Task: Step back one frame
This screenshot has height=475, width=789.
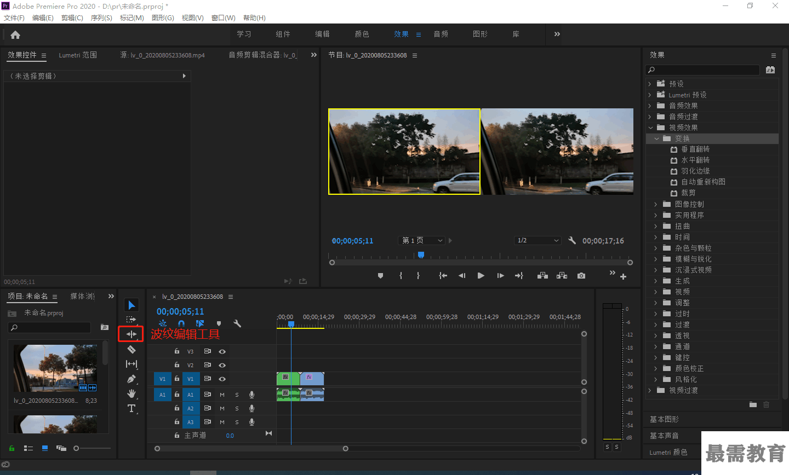Action: [x=462, y=276]
